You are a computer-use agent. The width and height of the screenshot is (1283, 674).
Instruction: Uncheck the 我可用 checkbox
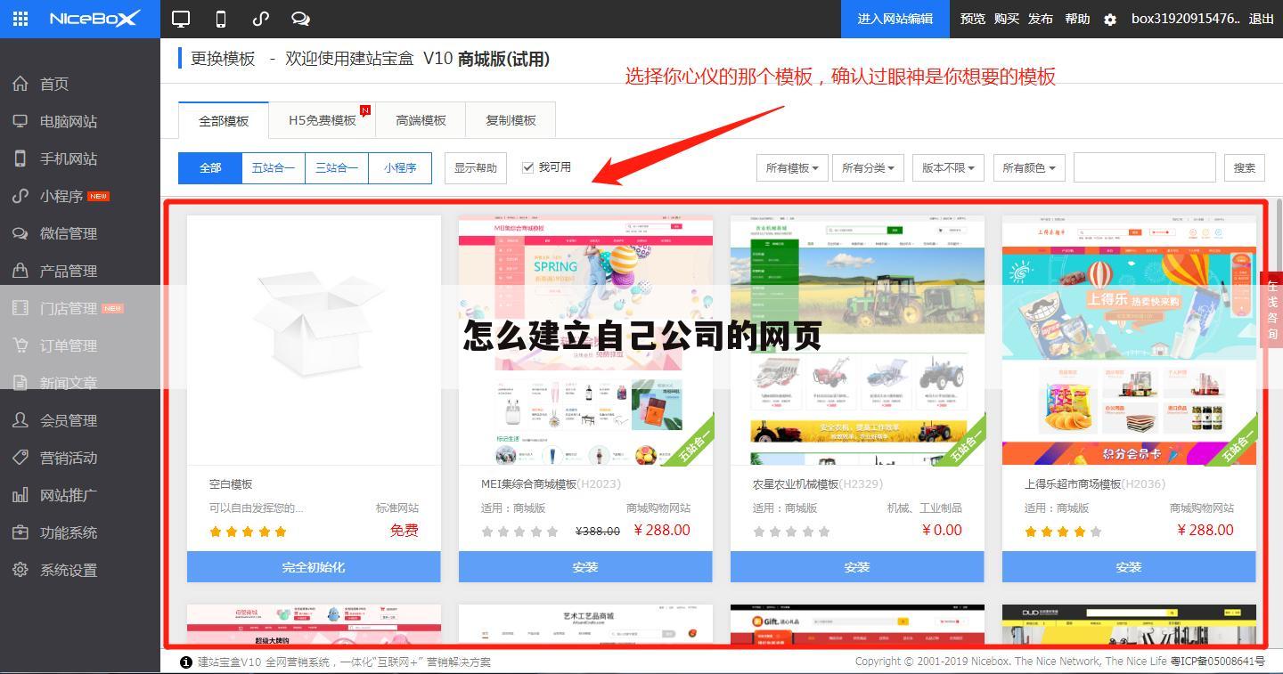(528, 166)
